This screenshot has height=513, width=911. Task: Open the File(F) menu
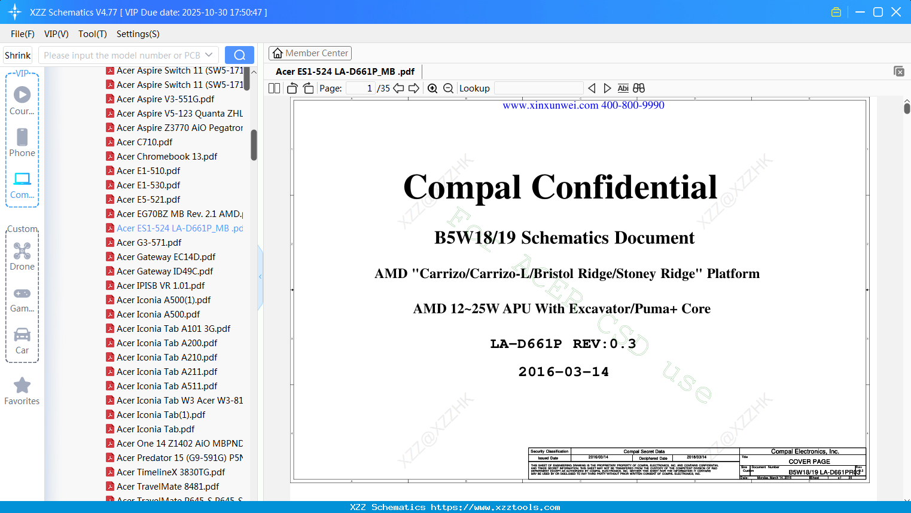click(23, 34)
